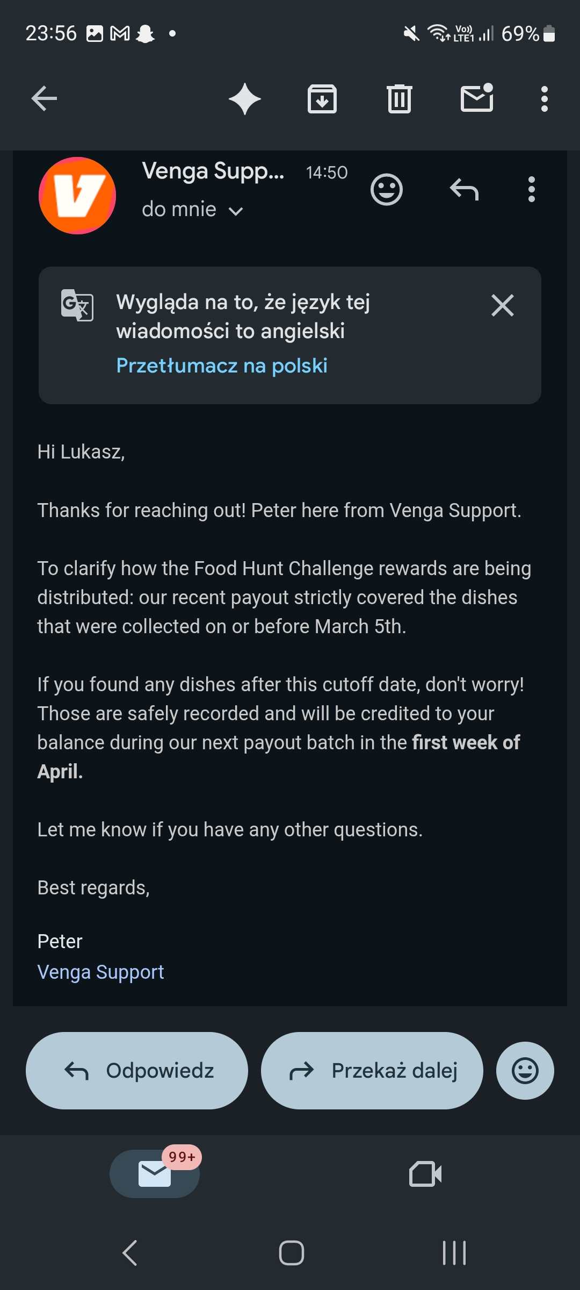Archive this email with the archive icon

322,99
